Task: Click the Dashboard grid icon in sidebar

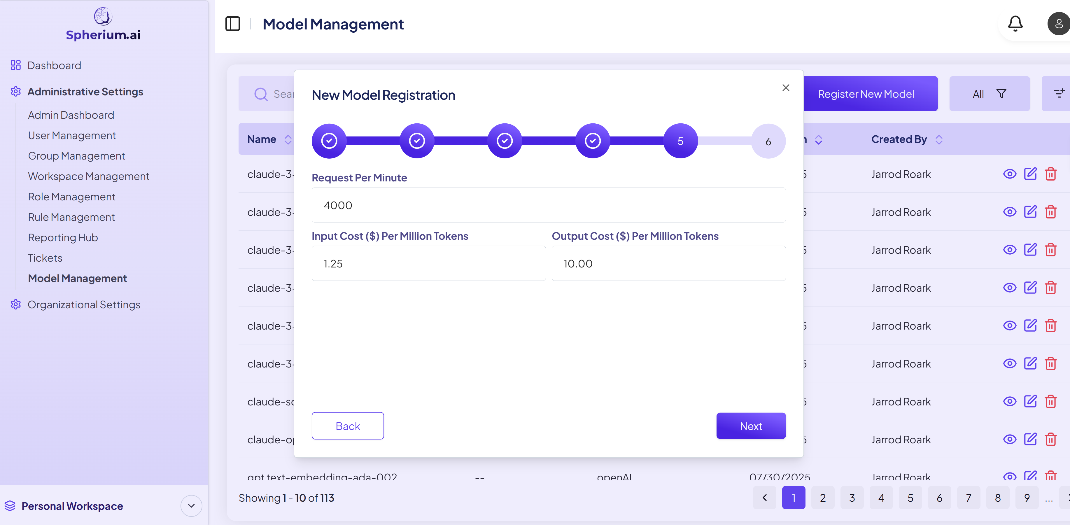Action: click(x=16, y=65)
